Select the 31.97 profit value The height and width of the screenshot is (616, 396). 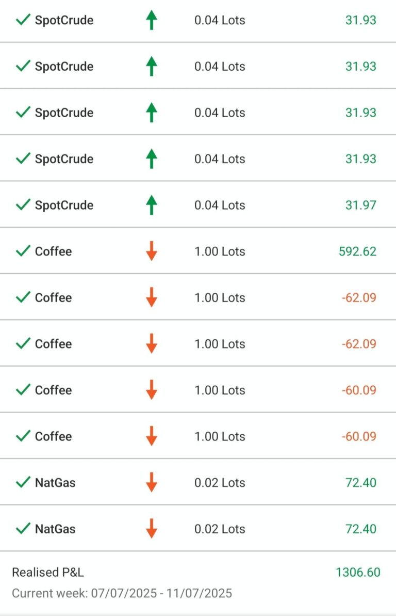(360, 205)
